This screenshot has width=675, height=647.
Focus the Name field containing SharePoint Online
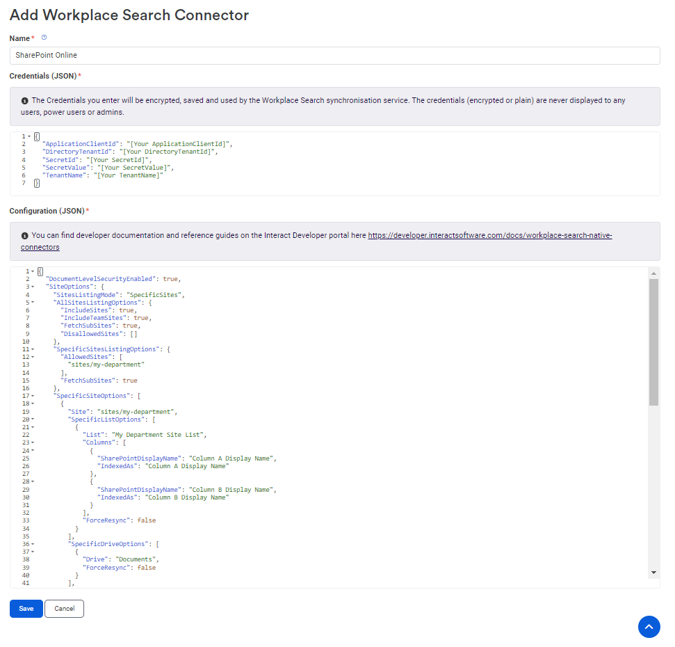coord(334,56)
